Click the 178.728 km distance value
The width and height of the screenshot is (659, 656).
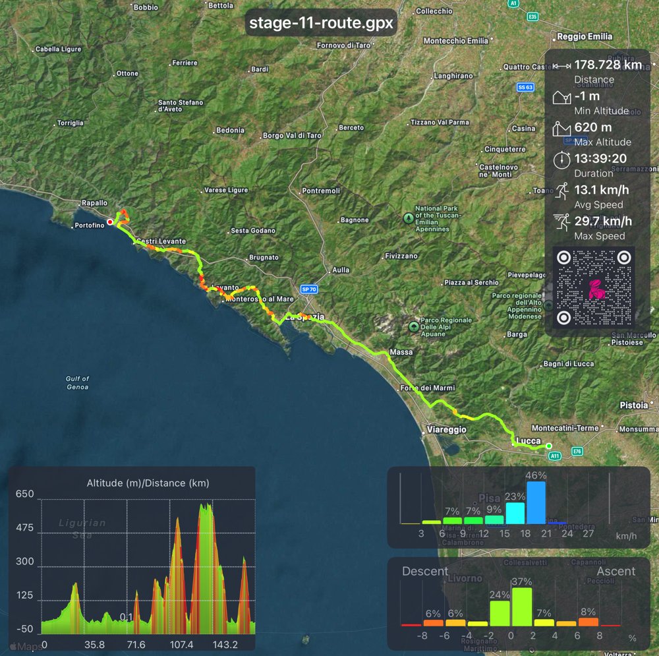(x=608, y=65)
